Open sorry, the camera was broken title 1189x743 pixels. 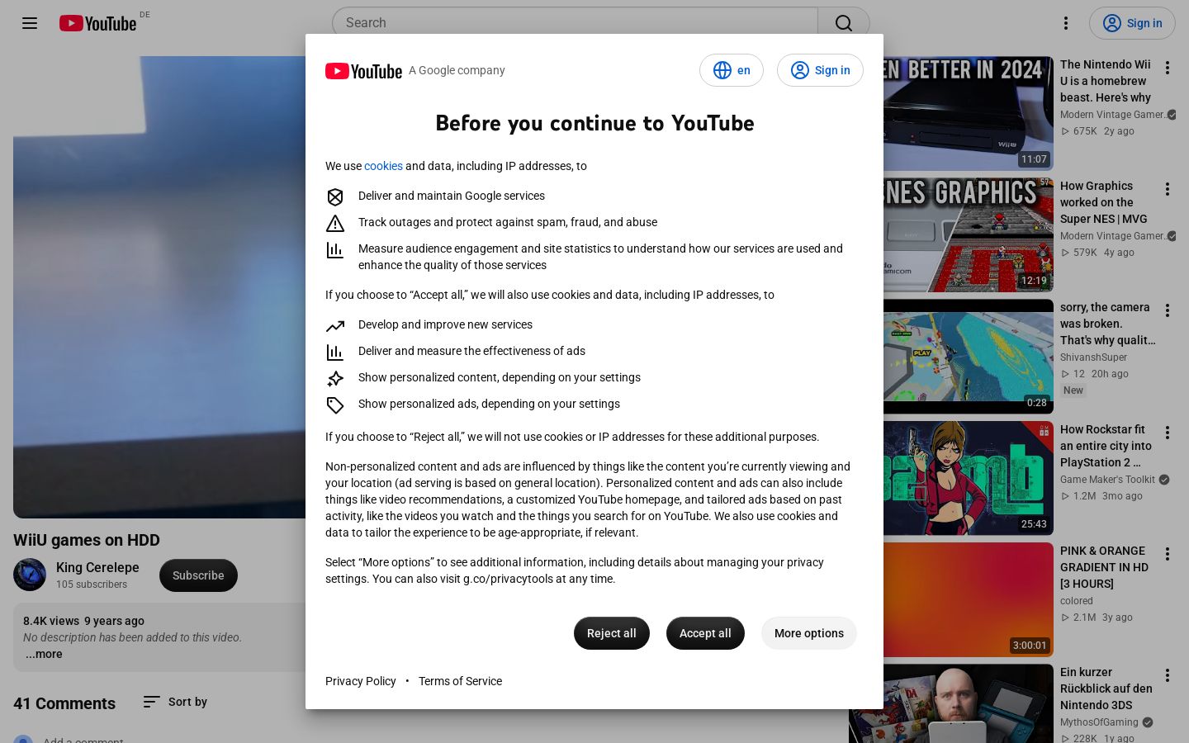tap(1107, 324)
